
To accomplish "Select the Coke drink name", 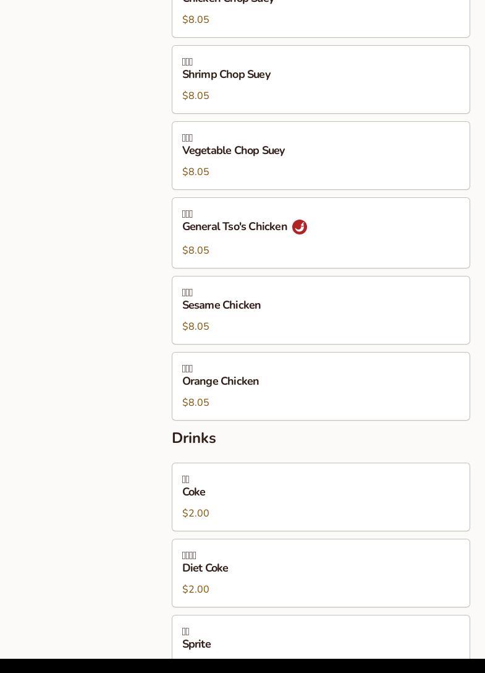I will [193, 492].
